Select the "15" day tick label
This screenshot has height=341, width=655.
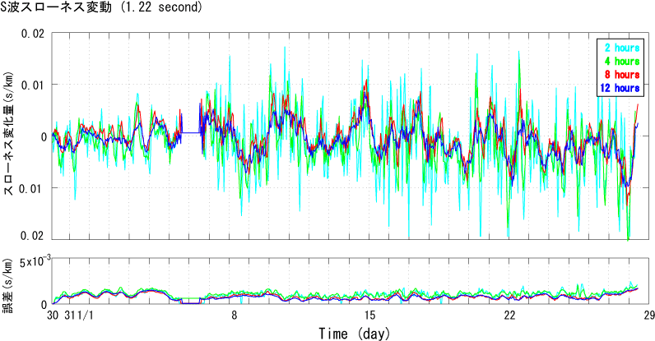pyautogui.click(x=370, y=316)
